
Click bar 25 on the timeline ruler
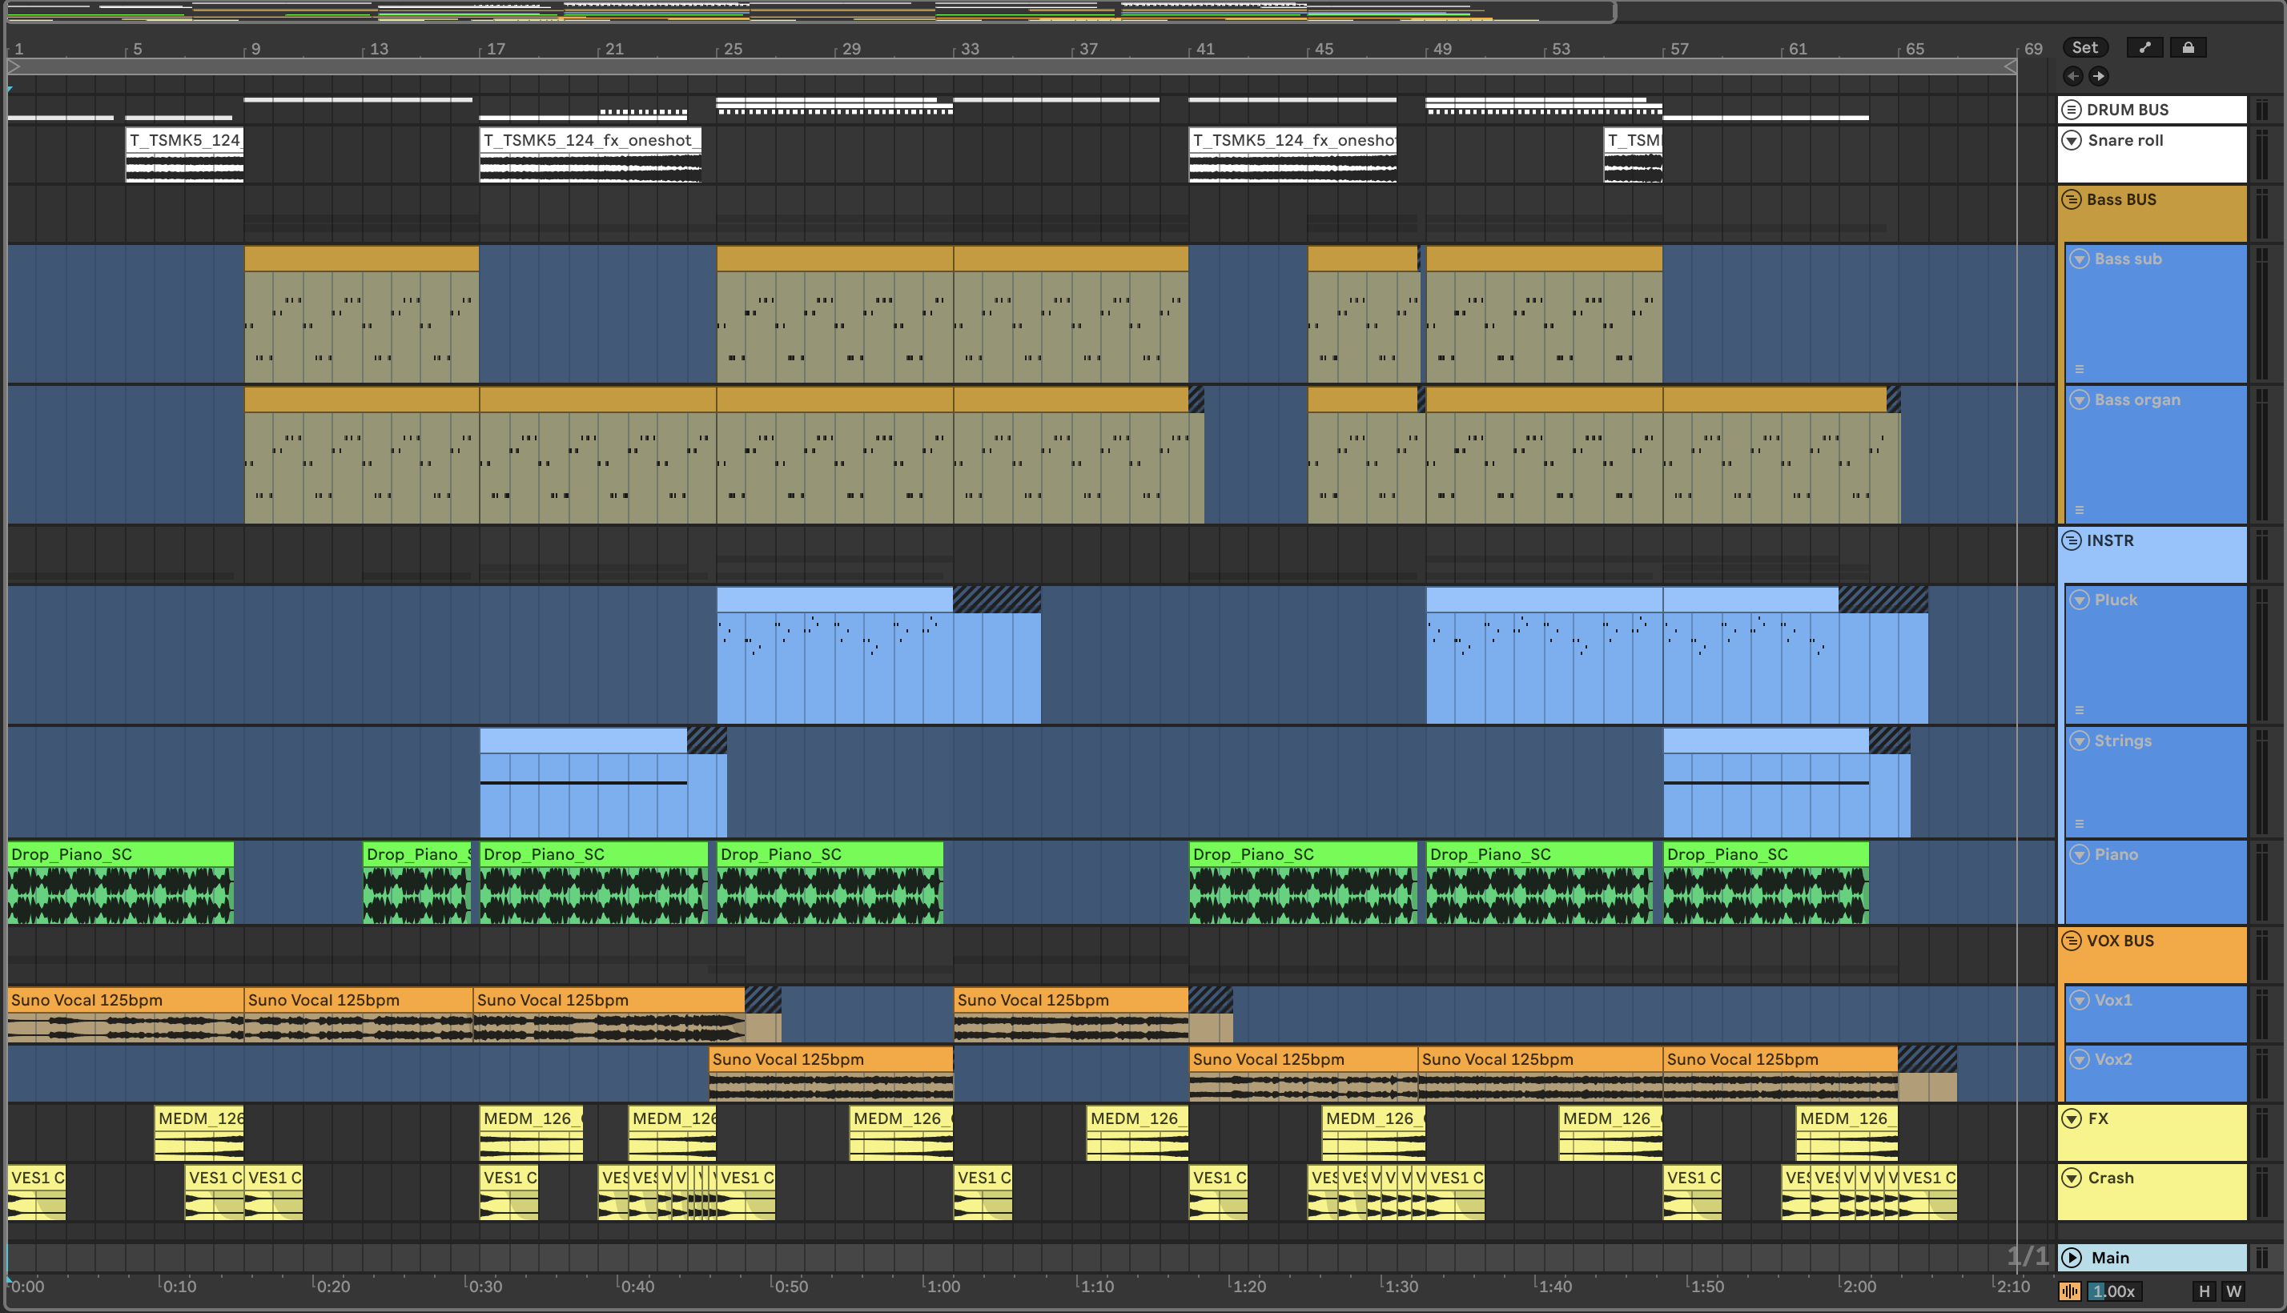click(732, 49)
